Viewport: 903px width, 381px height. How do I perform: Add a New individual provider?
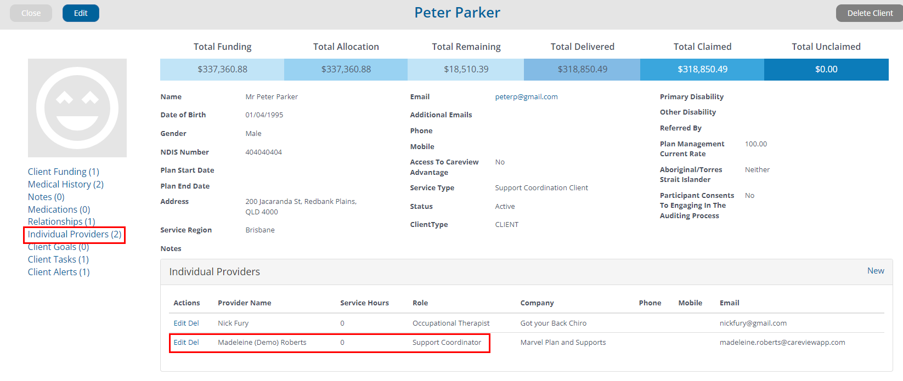click(876, 271)
